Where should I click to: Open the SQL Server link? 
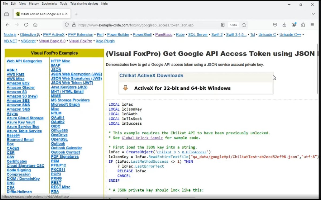click(198, 35)
